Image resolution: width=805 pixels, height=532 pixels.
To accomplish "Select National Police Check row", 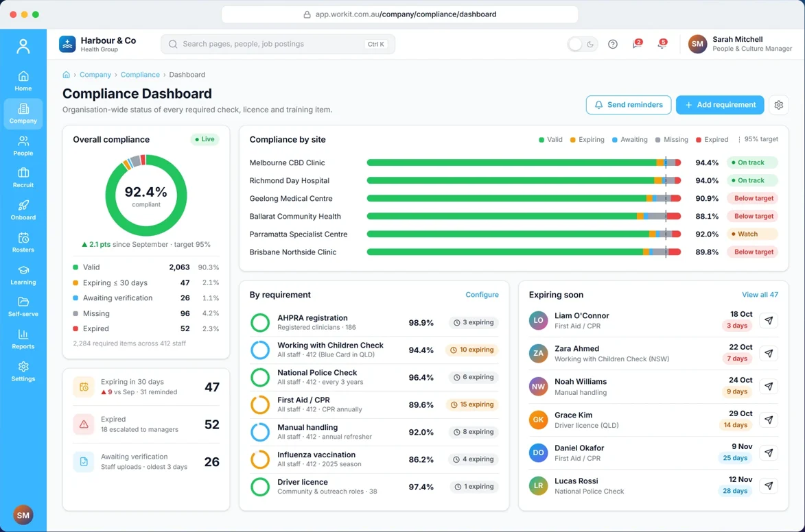I will tap(374, 377).
